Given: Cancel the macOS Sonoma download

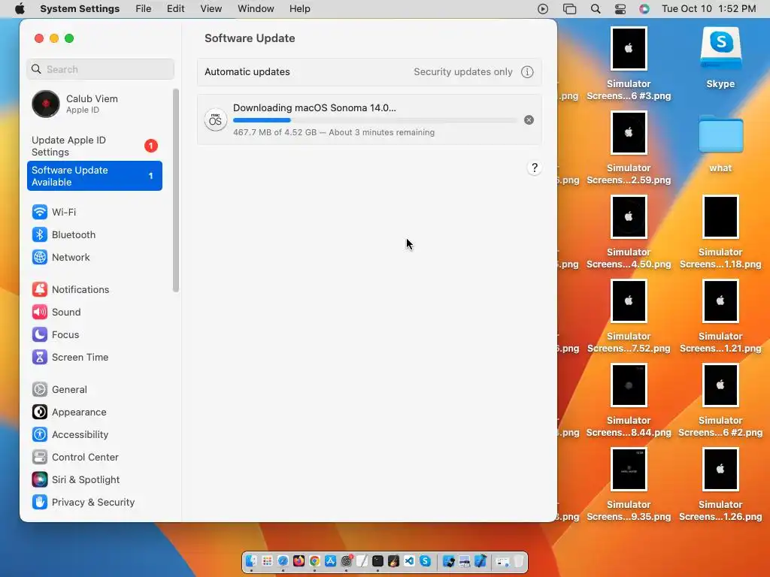Looking at the screenshot, I should pyautogui.click(x=529, y=120).
